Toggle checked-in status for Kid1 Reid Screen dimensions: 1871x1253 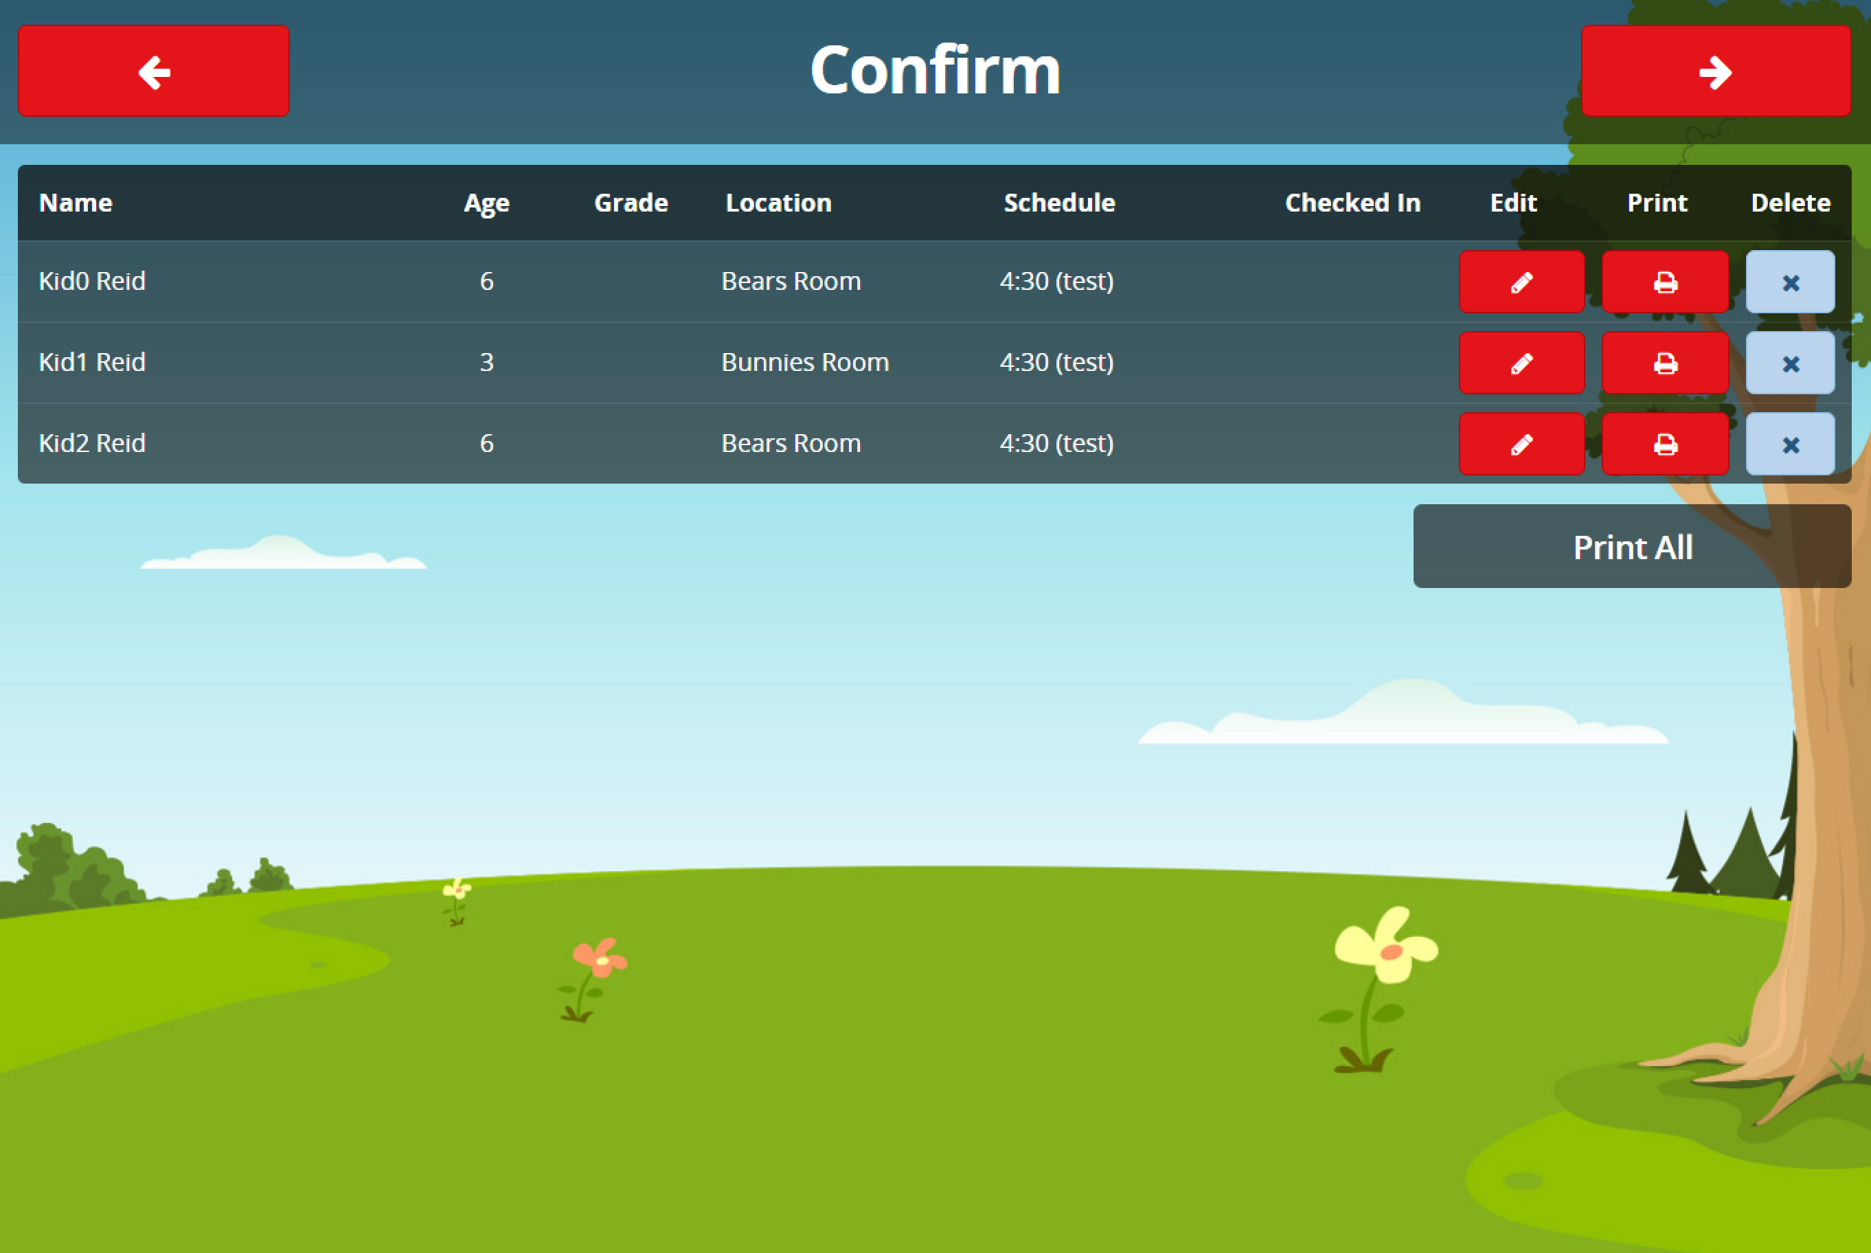(x=1350, y=362)
